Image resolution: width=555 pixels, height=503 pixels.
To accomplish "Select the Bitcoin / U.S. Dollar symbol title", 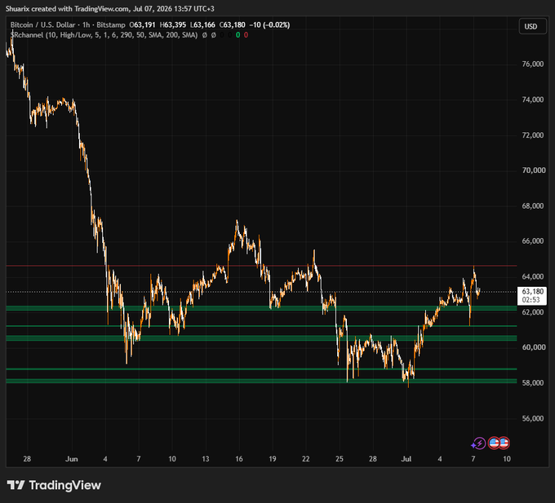I will click(42, 24).
